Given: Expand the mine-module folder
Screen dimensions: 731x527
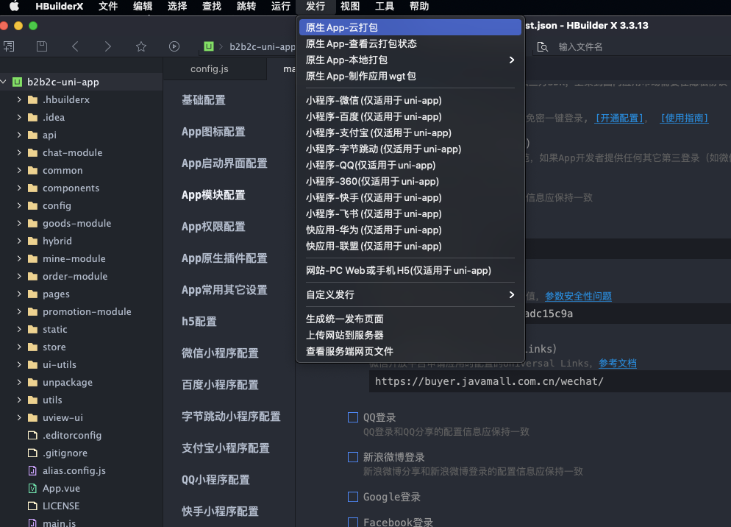Looking at the screenshot, I should [19, 258].
